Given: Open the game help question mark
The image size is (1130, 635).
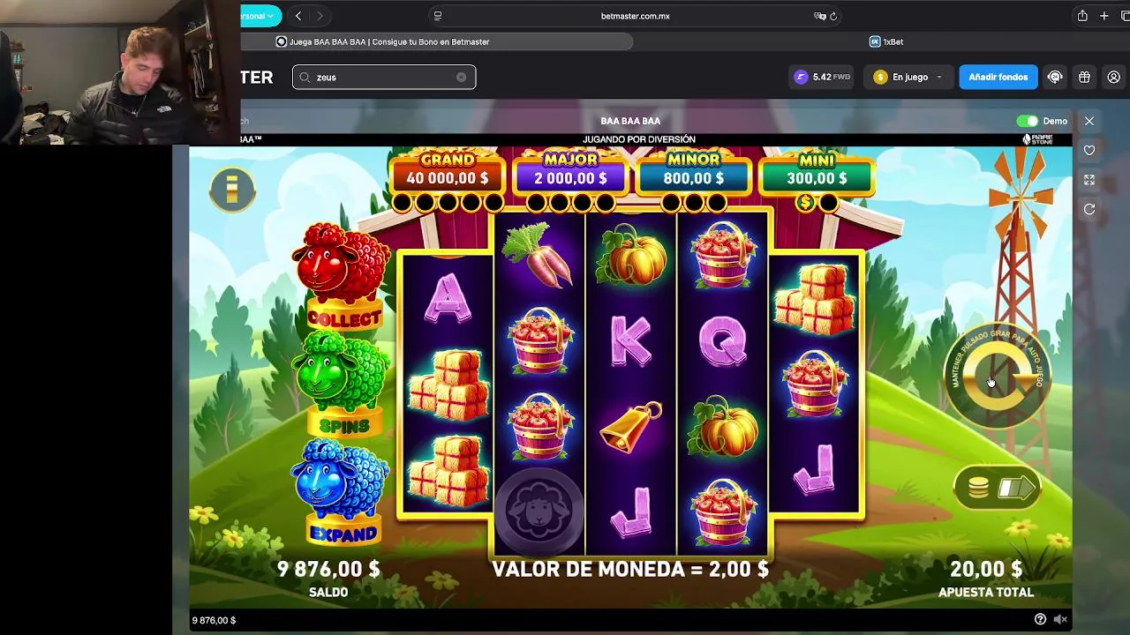Looking at the screenshot, I should pos(1040,620).
